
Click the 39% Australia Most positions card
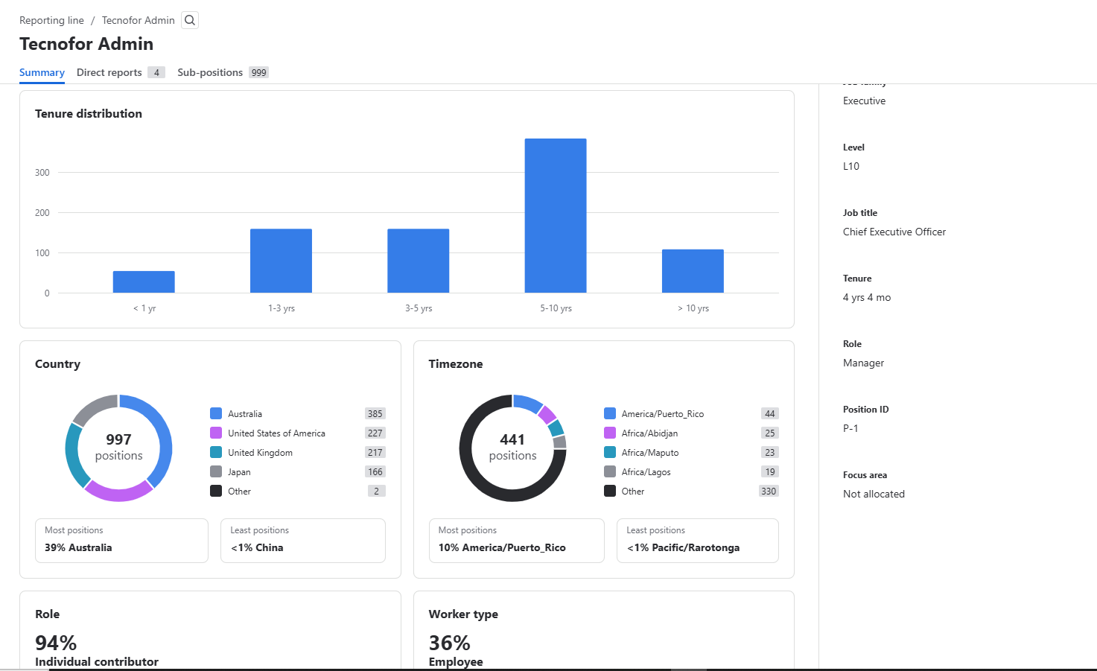click(x=121, y=540)
